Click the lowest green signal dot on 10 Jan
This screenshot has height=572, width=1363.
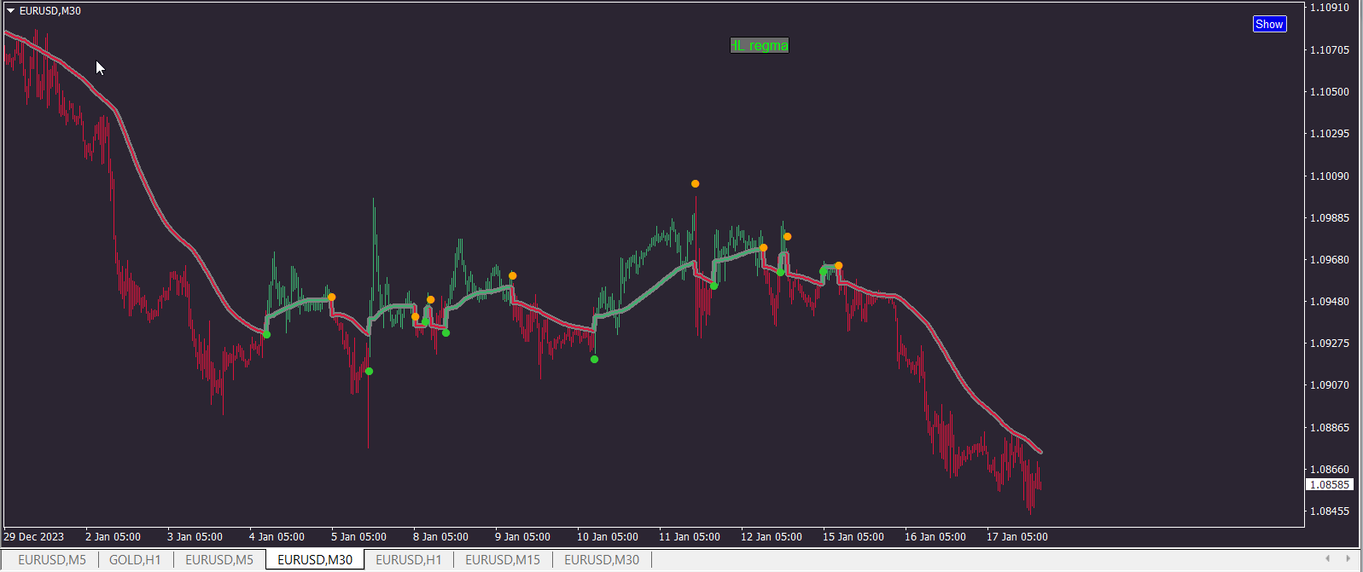click(595, 360)
